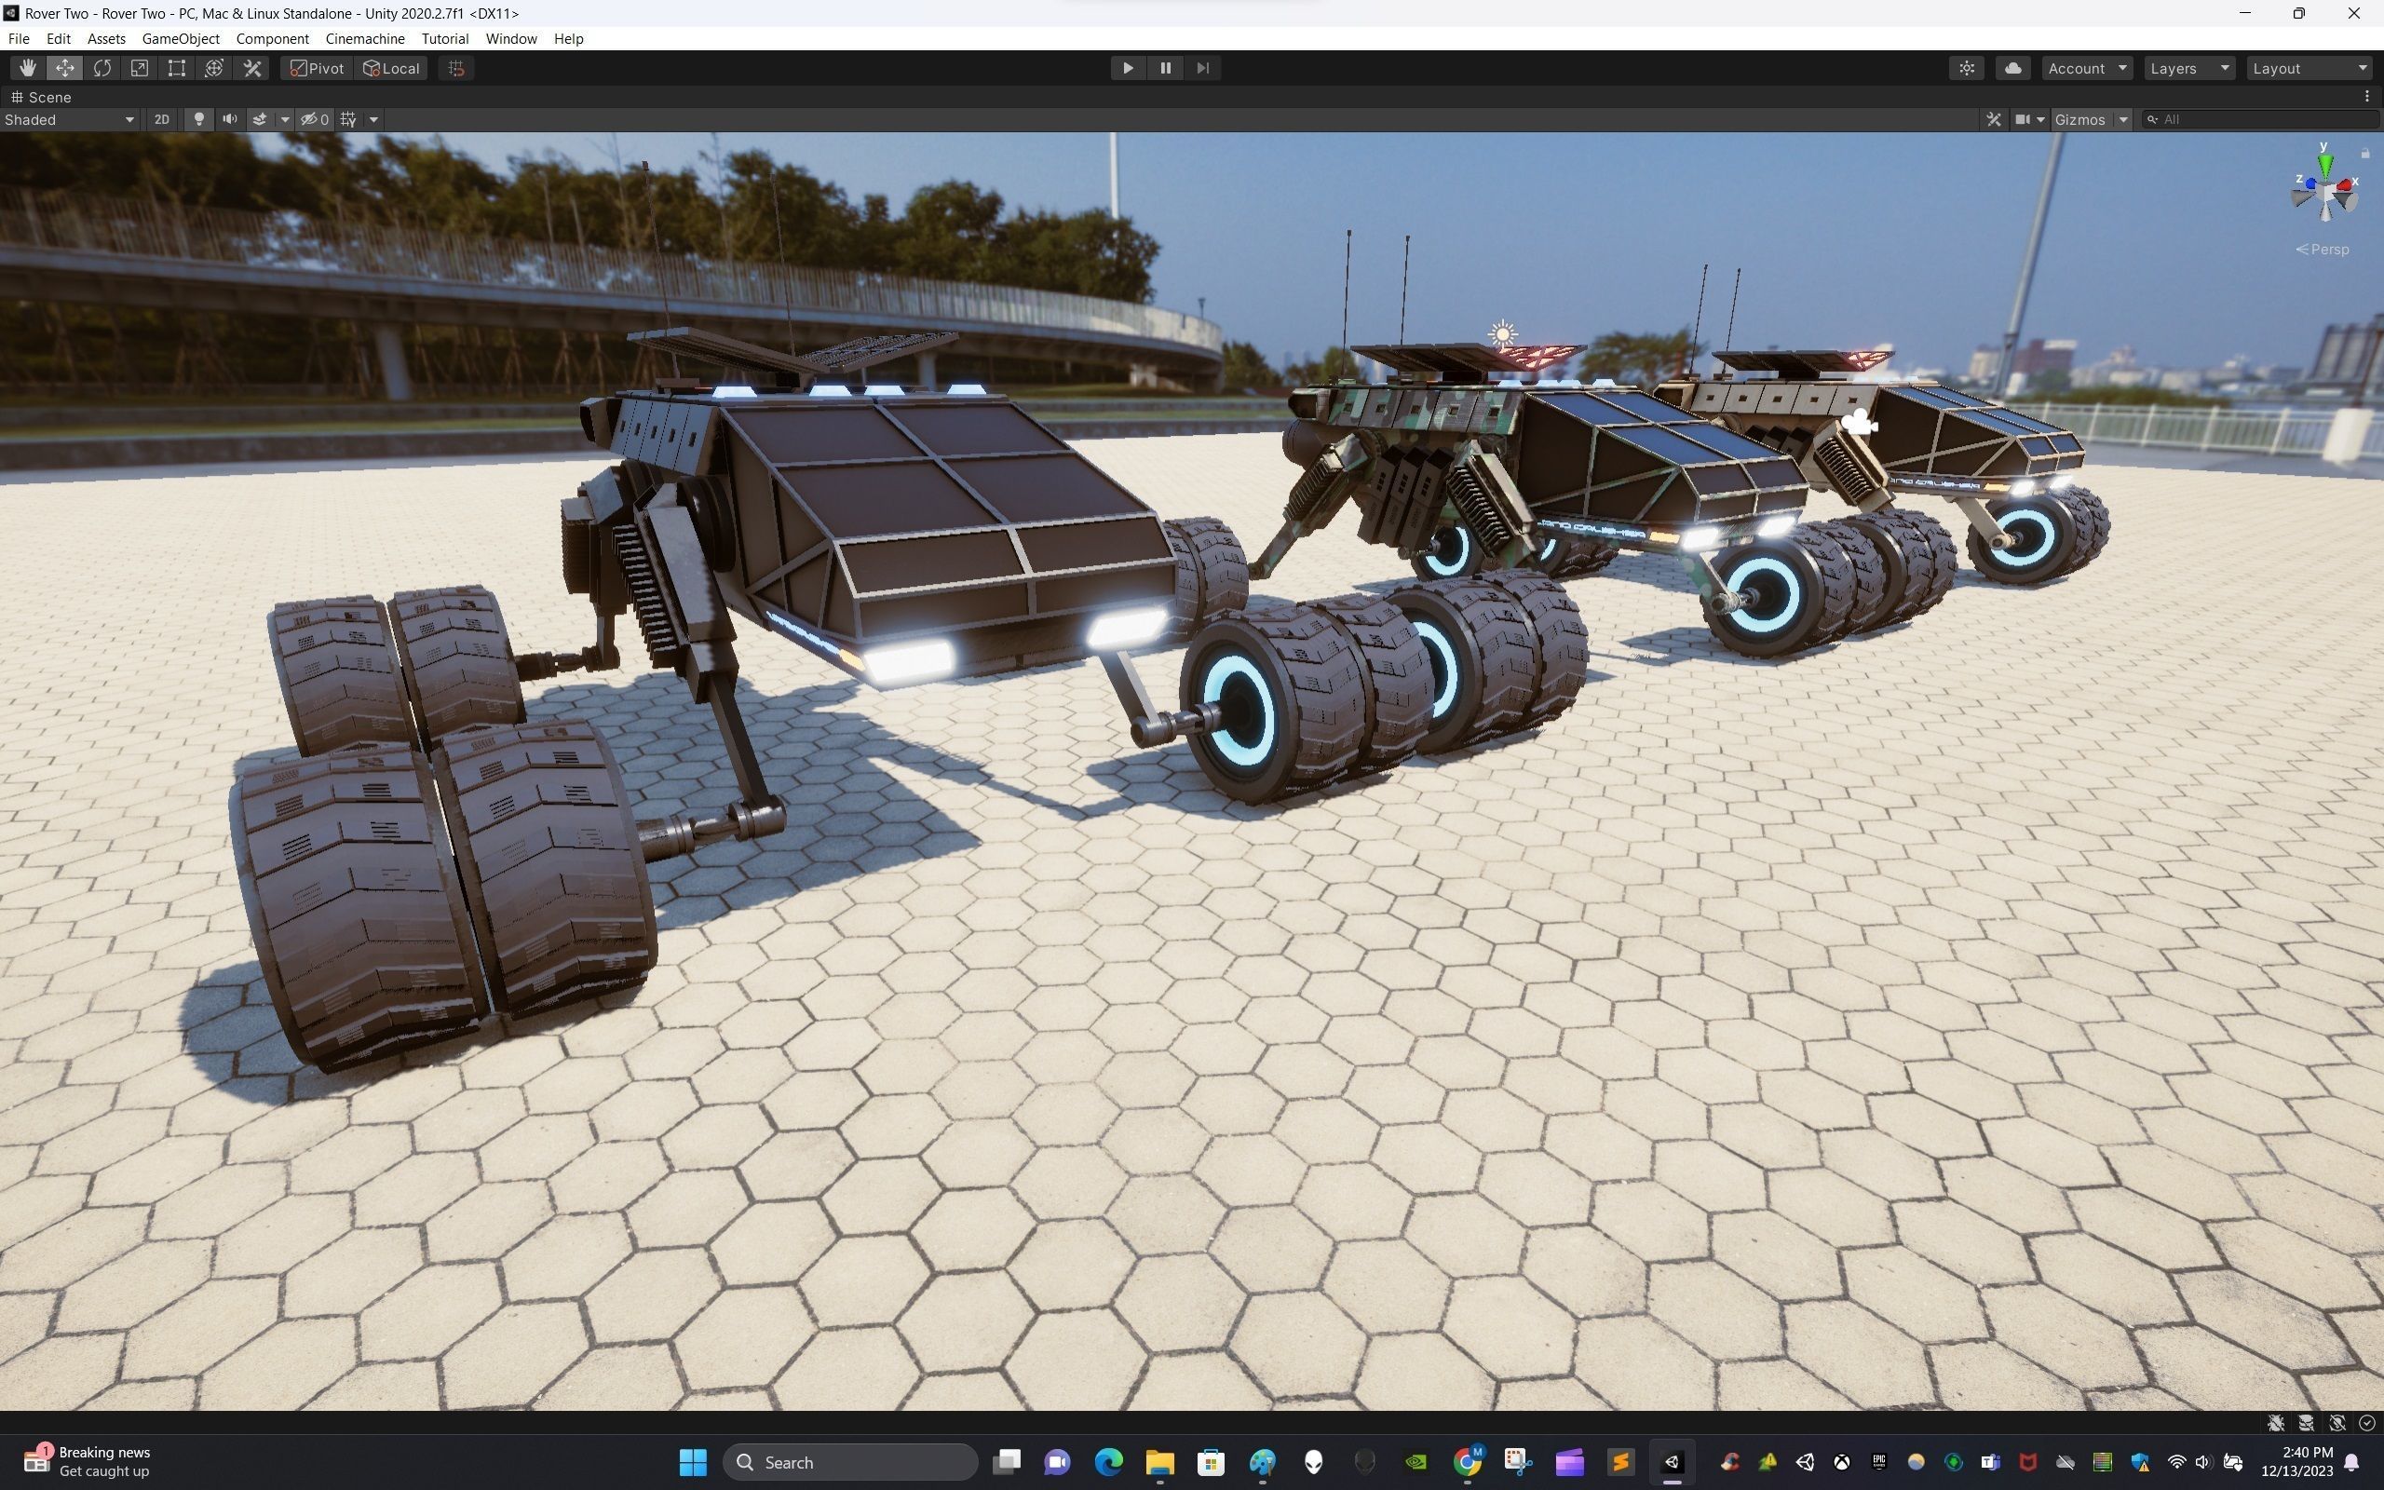
Task: Toggle scene lighting bulb
Action: (x=199, y=119)
